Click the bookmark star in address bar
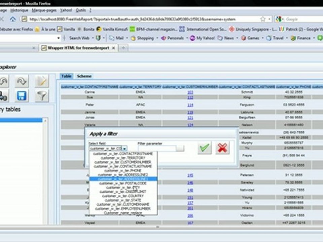The width and height of the screenshot is (323, 242). (263, 19)
